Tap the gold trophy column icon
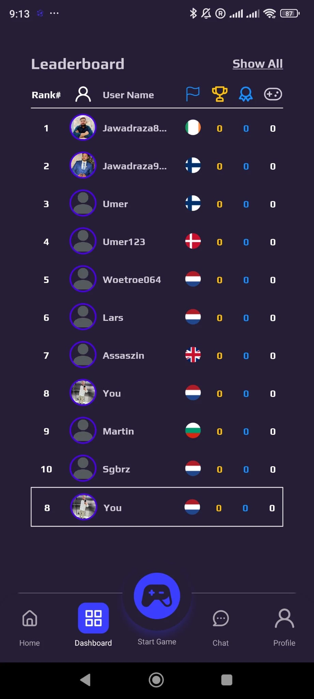 tap(220, 94)
